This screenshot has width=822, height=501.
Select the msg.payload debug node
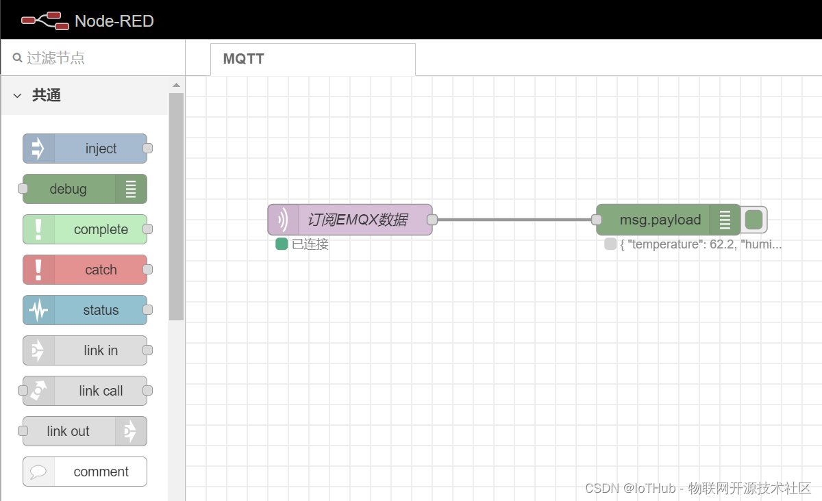pyautogui.click(x=669, y=220)
